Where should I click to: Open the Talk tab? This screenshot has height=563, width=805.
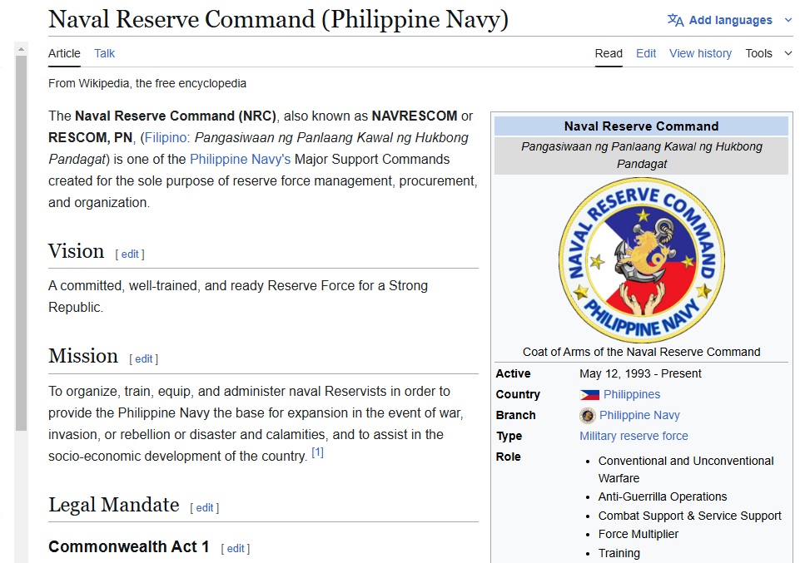[x=104, y=53]
